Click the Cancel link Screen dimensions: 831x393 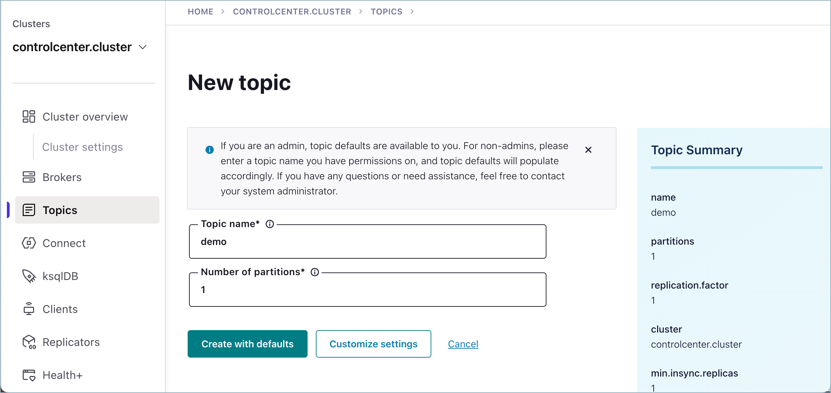pyautogui.click(x=463, y=344)
